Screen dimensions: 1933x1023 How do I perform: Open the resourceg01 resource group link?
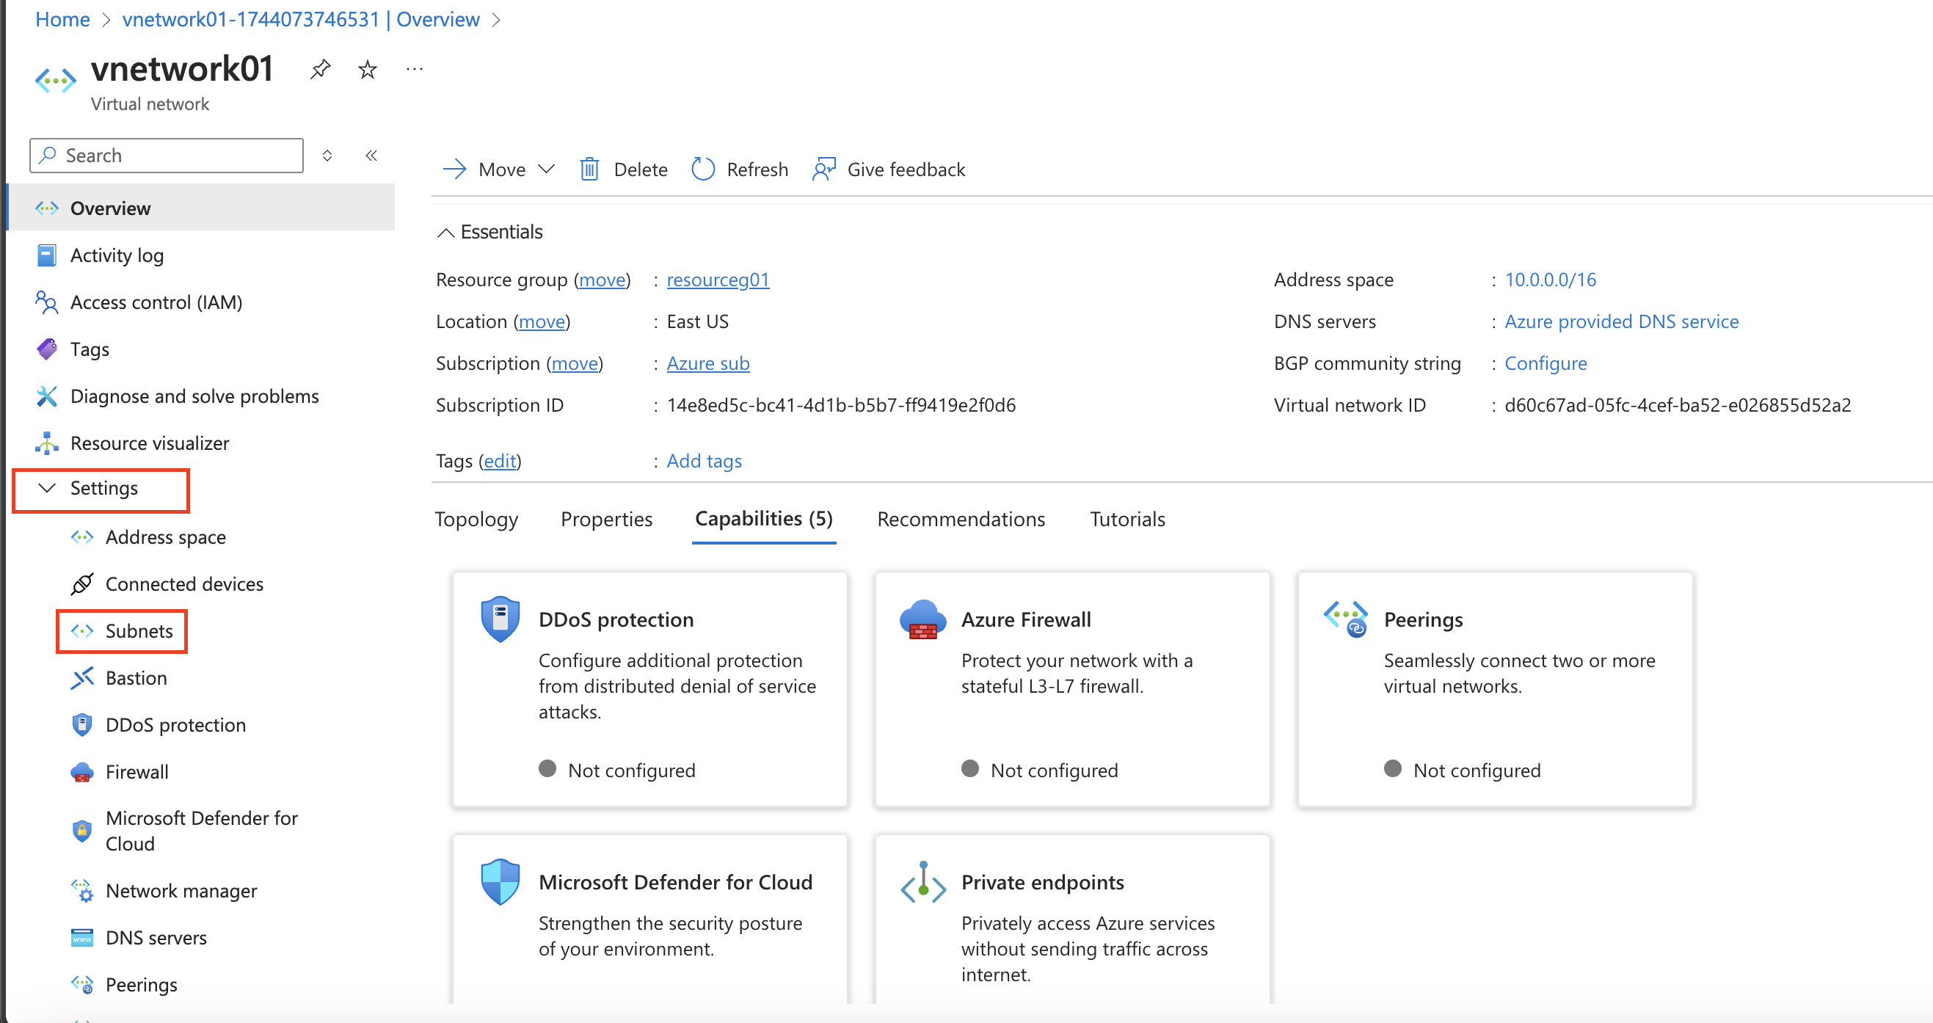point(718,280)
